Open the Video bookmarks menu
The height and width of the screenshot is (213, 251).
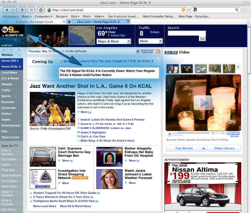[x=99, y=16]
